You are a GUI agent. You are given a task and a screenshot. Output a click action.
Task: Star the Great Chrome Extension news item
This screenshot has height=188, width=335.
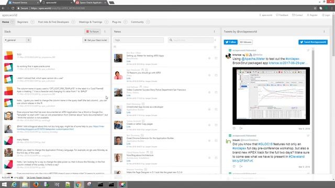tap(209, 140)
